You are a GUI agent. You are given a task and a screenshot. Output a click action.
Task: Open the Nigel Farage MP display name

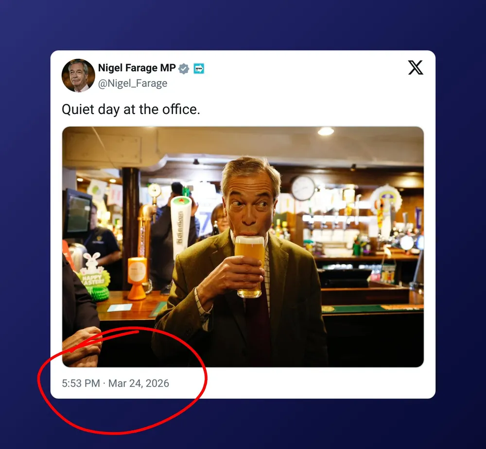tap(137, 68)
